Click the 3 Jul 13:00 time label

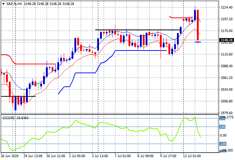100,156
